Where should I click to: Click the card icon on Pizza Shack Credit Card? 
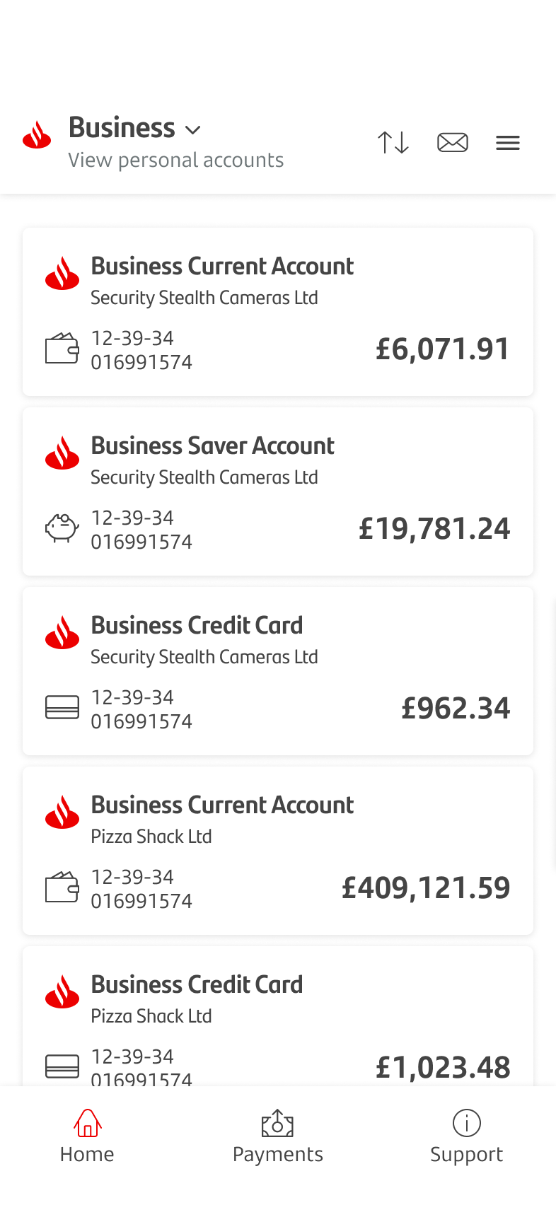point(62,1066)
